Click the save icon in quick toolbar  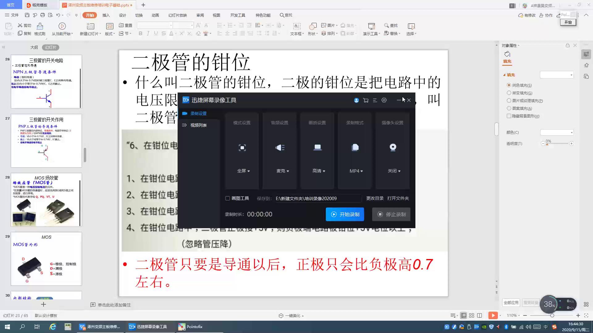point(27,15)
